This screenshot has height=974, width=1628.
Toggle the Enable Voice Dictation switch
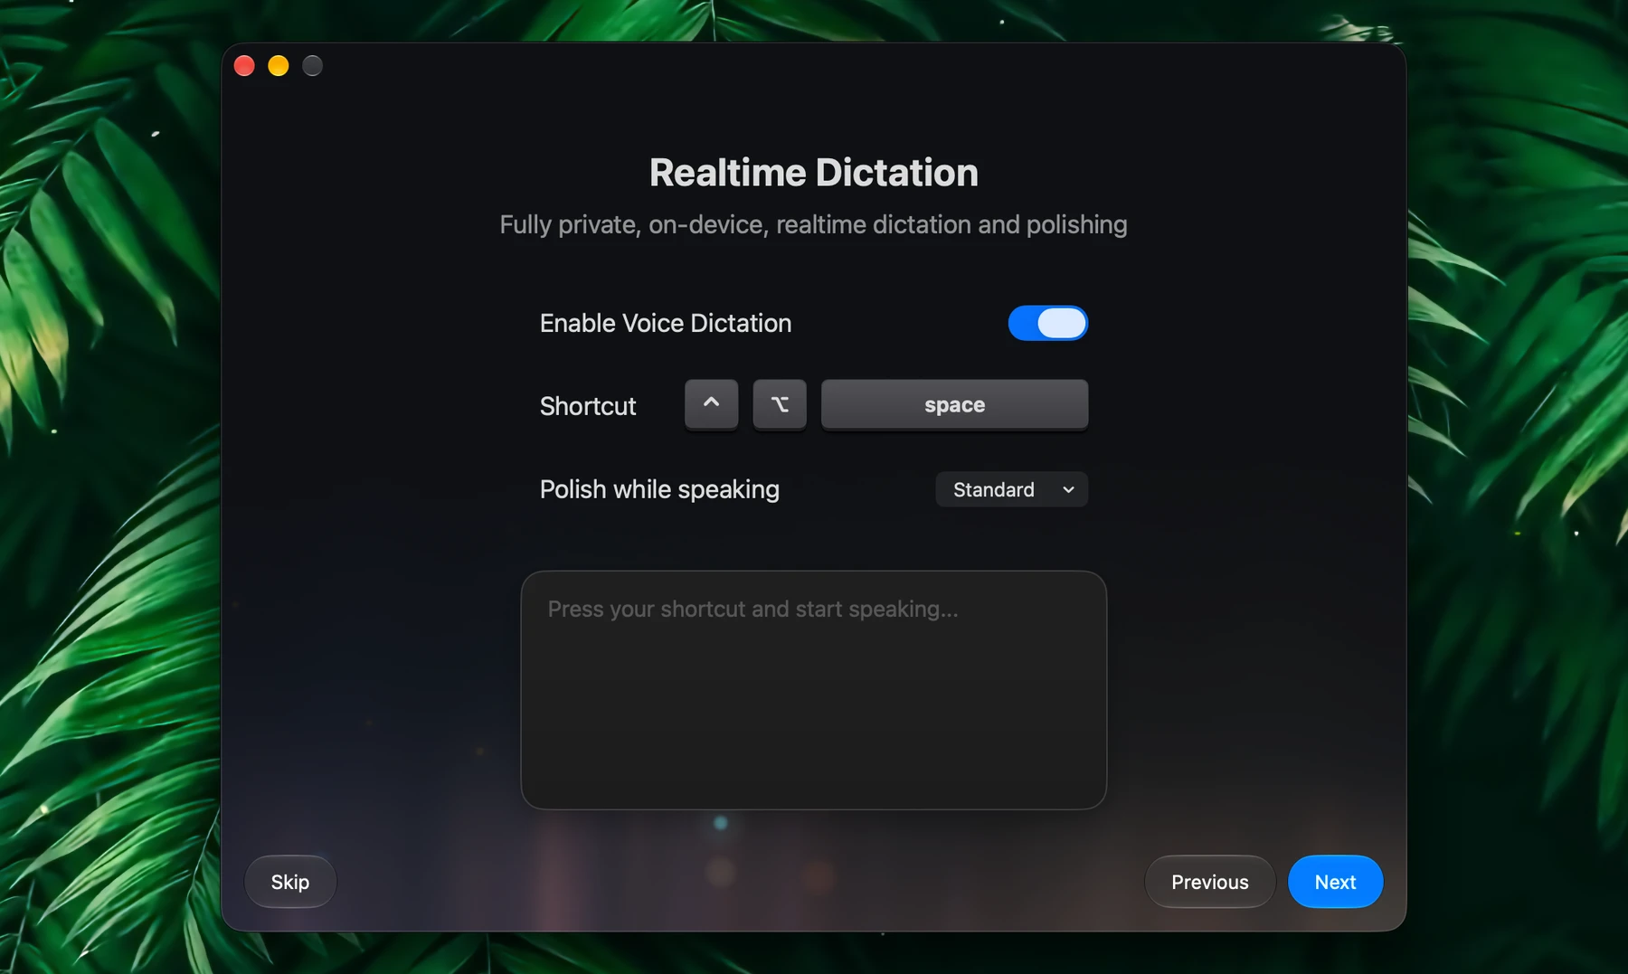[1047, 323]
